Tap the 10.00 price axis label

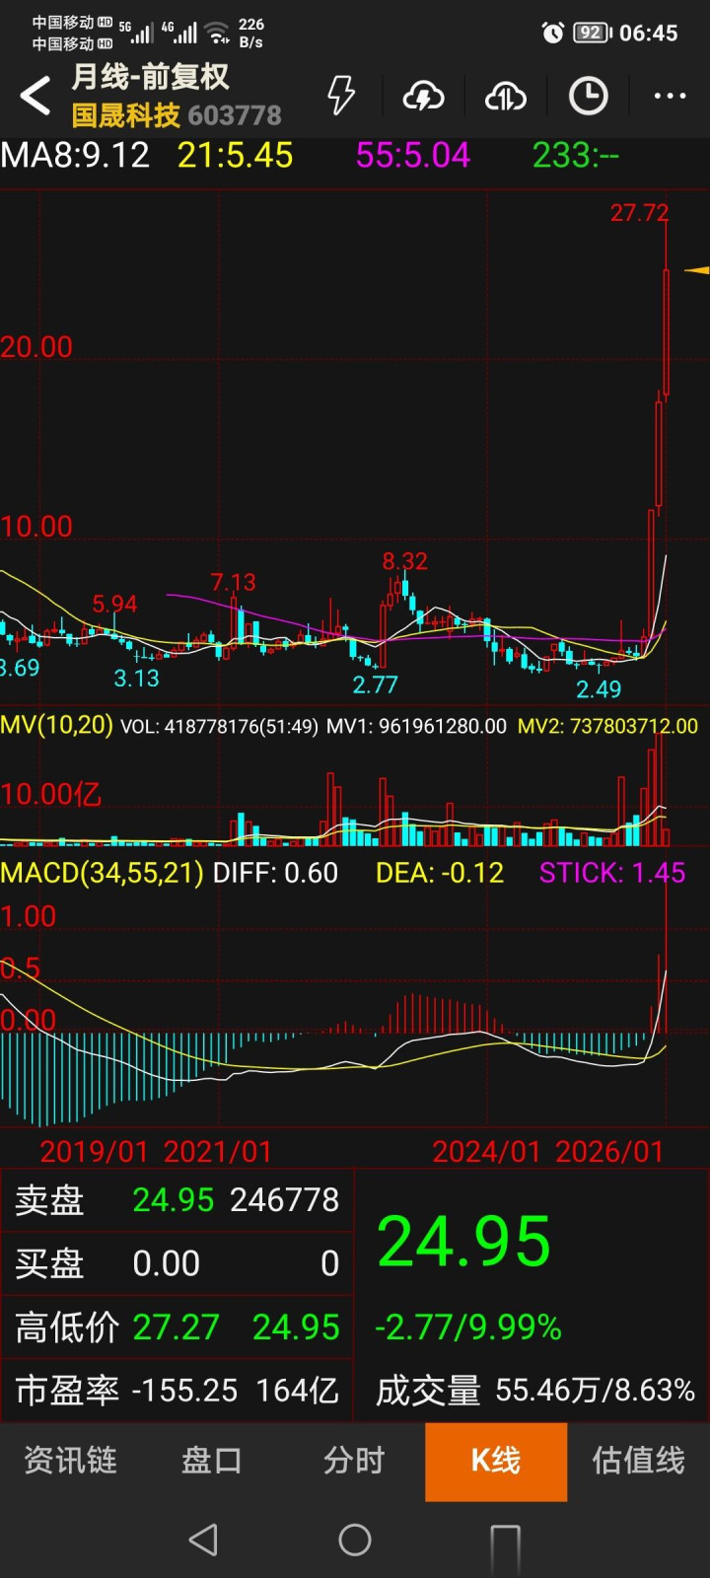click(x=36, y=527)
